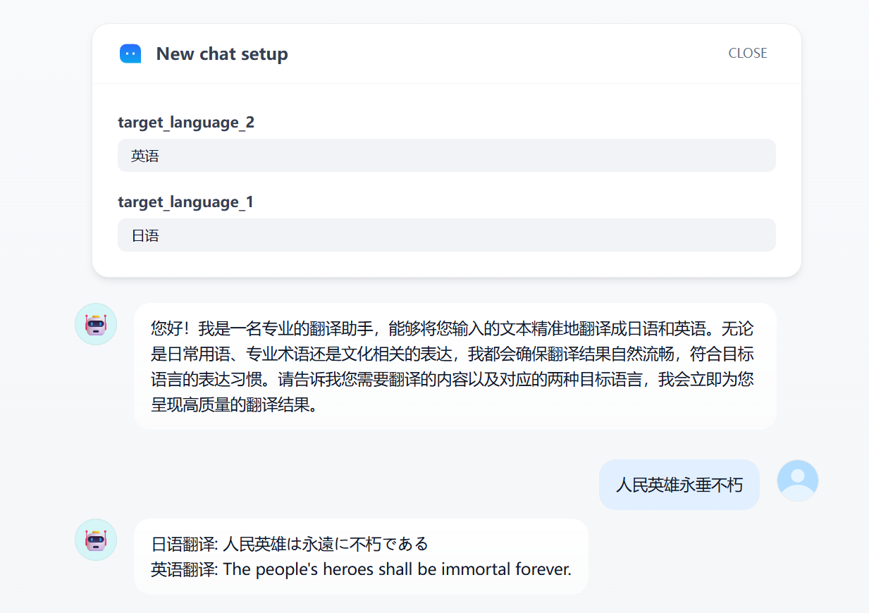
Task: Click the 英语翻译 label in the reply
Action: point(183,569)
